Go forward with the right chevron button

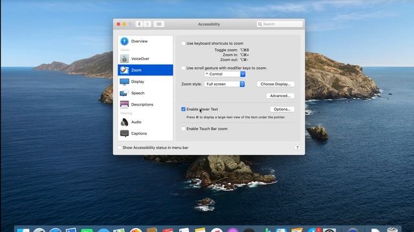point(147,24)
